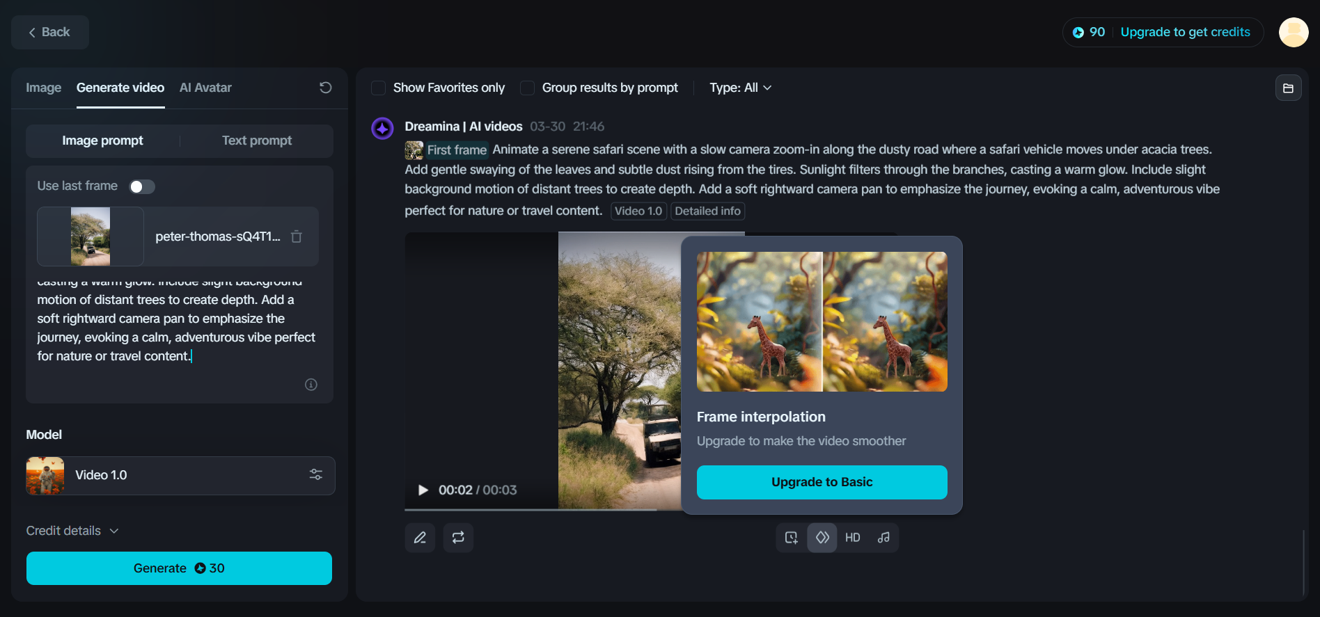Open the prompt info icon
Screen dimensions: 1320x617
[311, 385]
